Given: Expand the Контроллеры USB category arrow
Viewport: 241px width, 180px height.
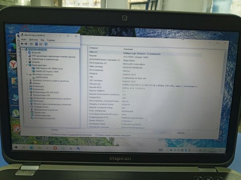Looking at the screenshot, I should click(x=28, y=95).
